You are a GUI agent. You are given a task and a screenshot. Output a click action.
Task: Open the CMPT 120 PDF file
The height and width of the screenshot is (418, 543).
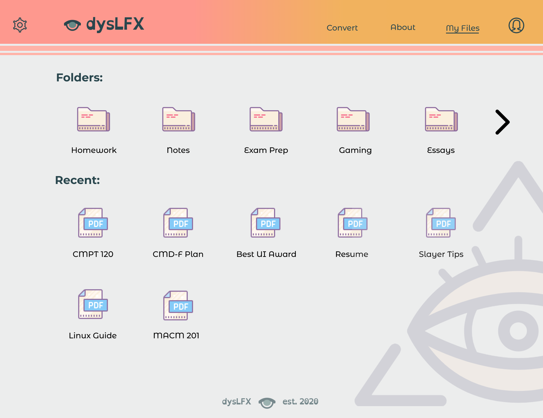[93, 223]
